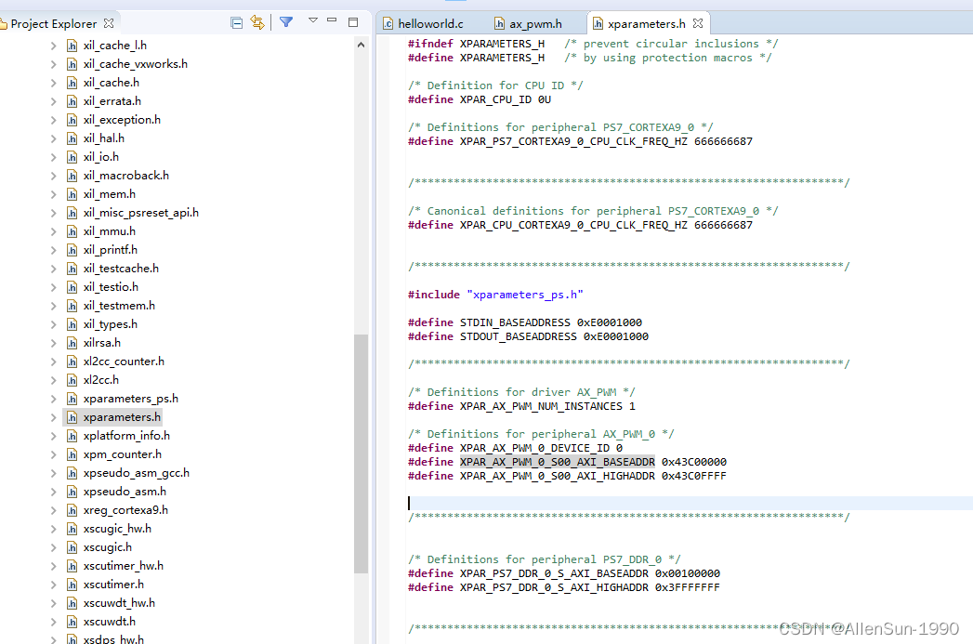Select the Project Explorer view tab
This screenshot has height=644, width=973.
point(53,23)
